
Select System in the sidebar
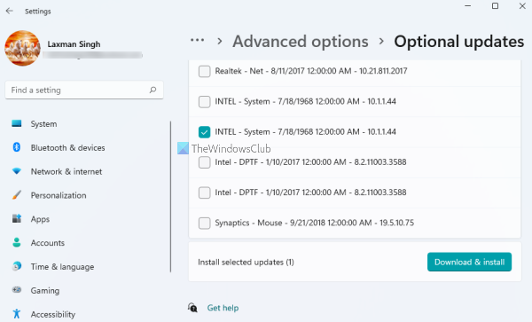tap(43, 124)
